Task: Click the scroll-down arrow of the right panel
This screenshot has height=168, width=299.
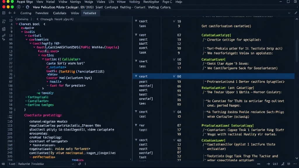Action: [x=297, y=158]
